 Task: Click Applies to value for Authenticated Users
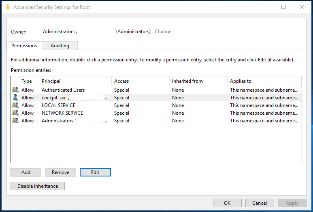coord(264,90)
